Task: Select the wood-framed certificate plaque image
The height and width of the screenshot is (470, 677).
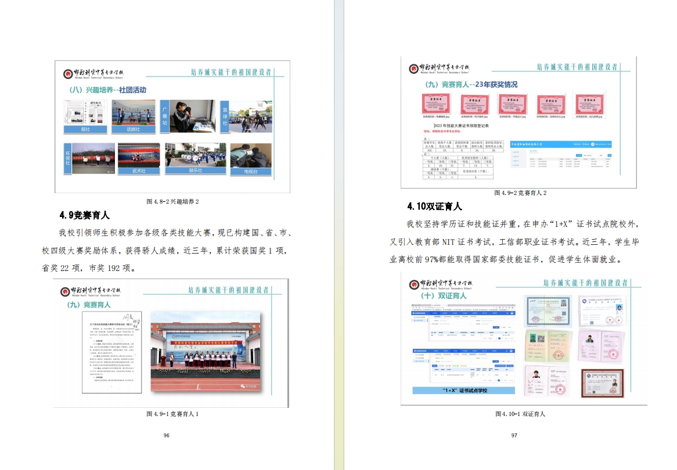Action: click(x=602, y=383)
